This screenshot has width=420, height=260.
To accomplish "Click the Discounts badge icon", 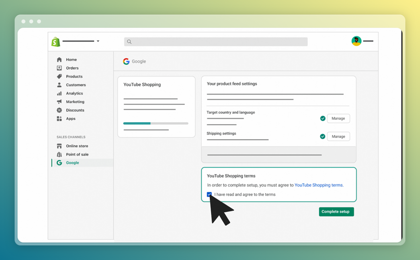I will click(x=60, y=110).
